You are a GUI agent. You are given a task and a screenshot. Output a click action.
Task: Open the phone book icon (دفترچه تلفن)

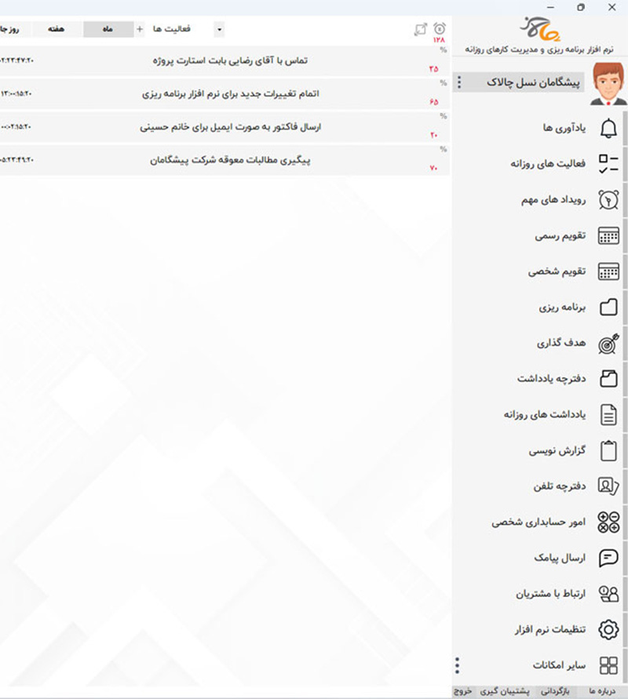point(608,486)
